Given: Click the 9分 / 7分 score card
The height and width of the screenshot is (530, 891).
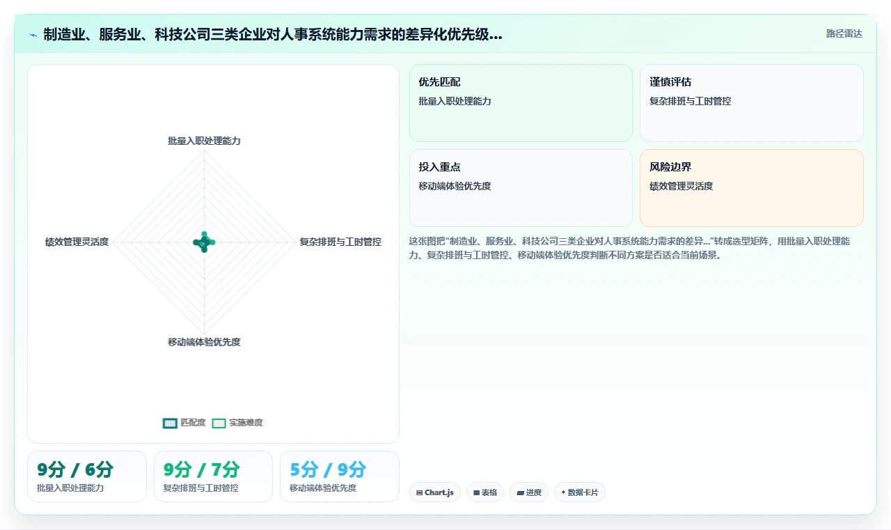Looking at the screenshot, I should (x=213, y=476).
